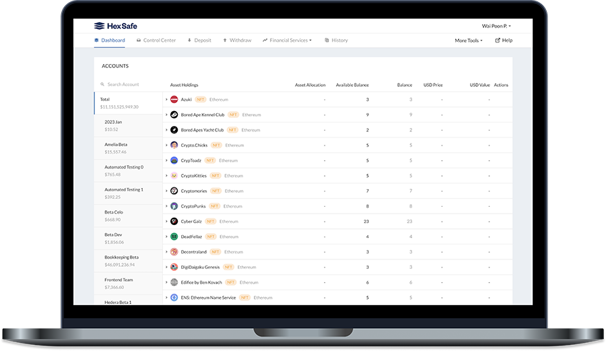Screen dimensions: 606x351
Task: Open the More Tools dropdown
Action: point(469,40)
